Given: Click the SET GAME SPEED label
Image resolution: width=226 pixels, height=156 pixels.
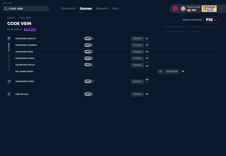Looking at the screenshot, I should [x=24, y=72].
